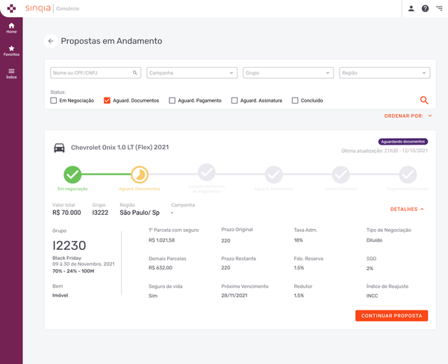Viewport: 448px width, 364px height.
Task: Open the Campanha dropdown
Action: 192,73
